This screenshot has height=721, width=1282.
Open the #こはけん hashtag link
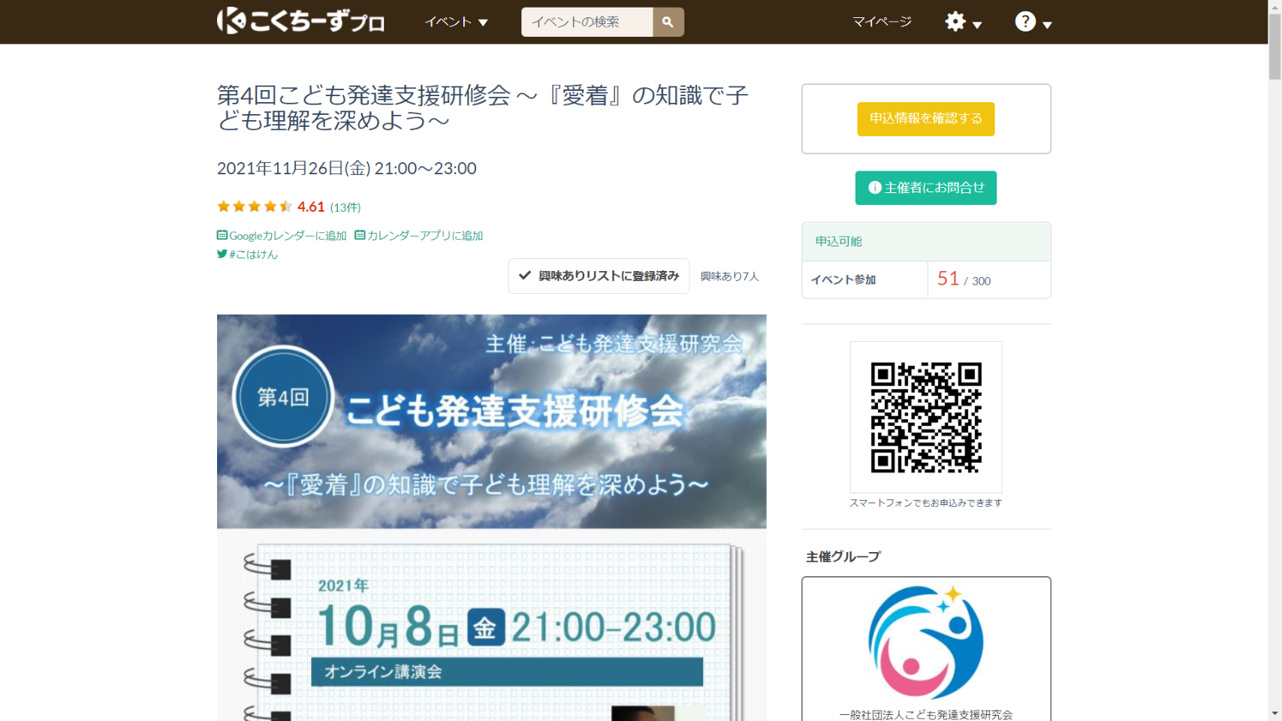click(253, 255)
